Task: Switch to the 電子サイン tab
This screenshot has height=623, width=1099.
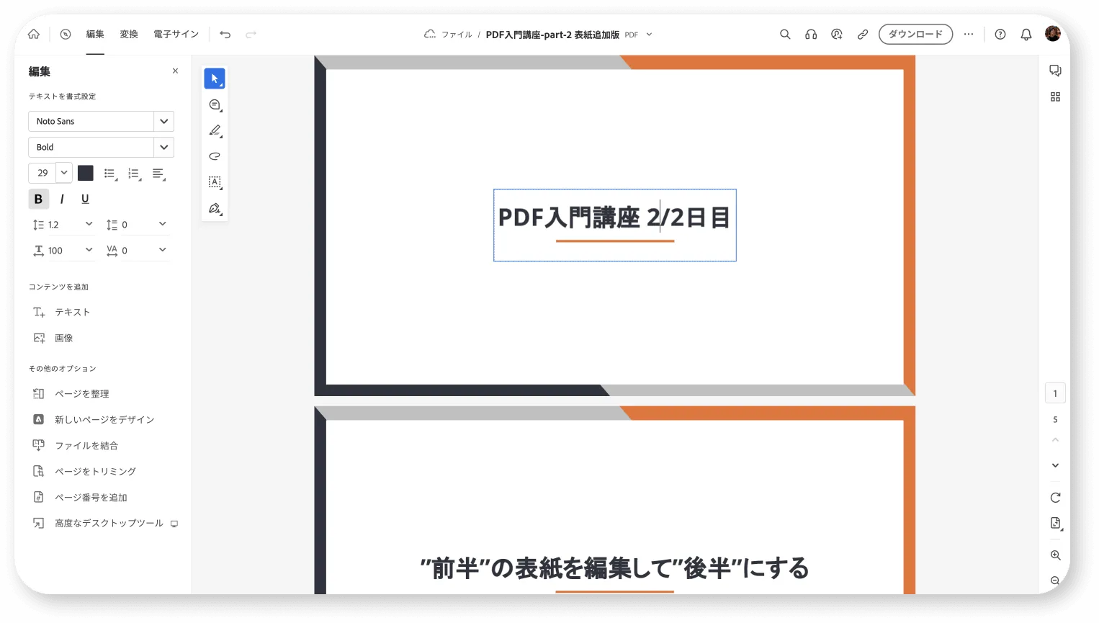Action: tap(176, 34)
